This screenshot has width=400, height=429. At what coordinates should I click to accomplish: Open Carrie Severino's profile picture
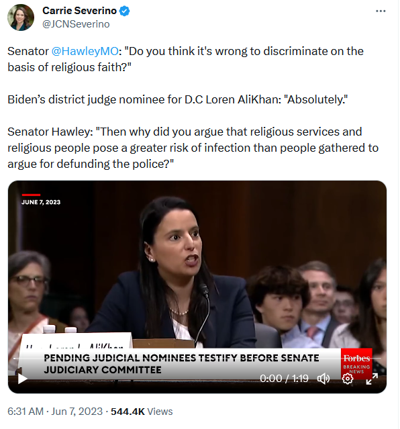(x=21, y=17)
